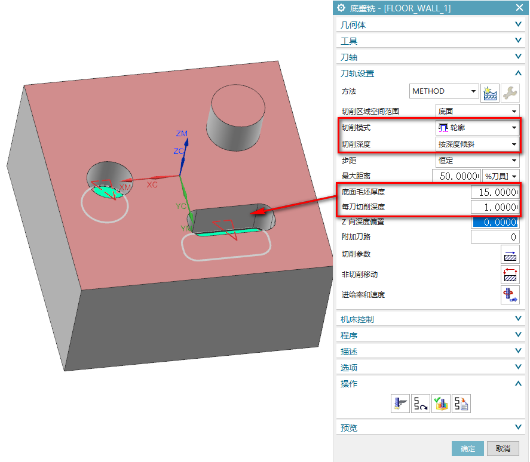The height and width of the screenshot is (462, 530).
Task: Click the 取消 button
Action: pyautogui.click(x=503, y=448)
